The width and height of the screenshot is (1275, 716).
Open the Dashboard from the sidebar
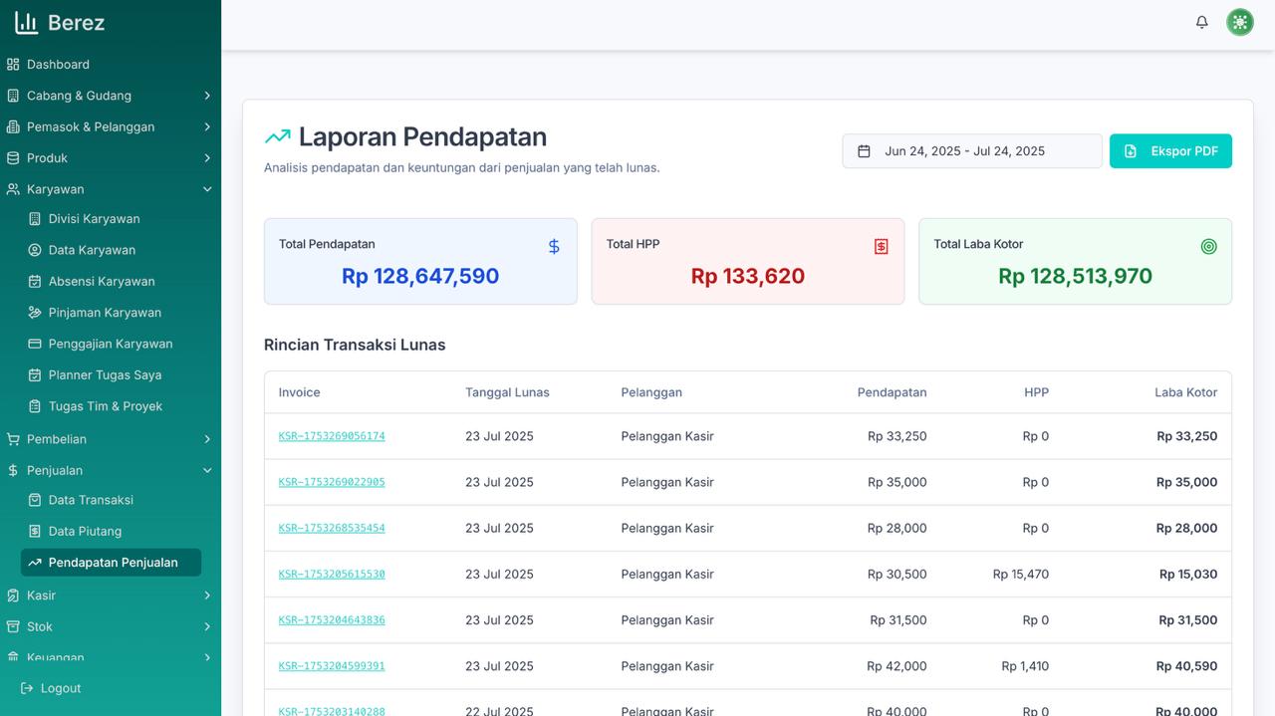point(58,64)
